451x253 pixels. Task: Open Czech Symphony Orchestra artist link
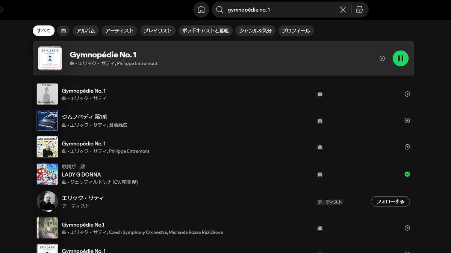[x=138, y=232]
